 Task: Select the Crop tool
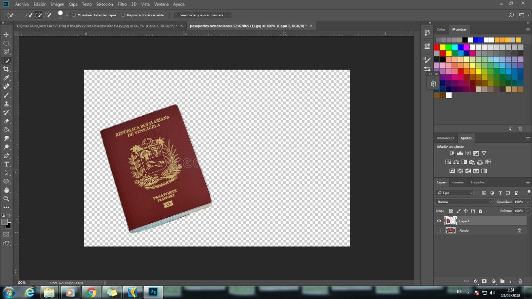tap(6, 69)
